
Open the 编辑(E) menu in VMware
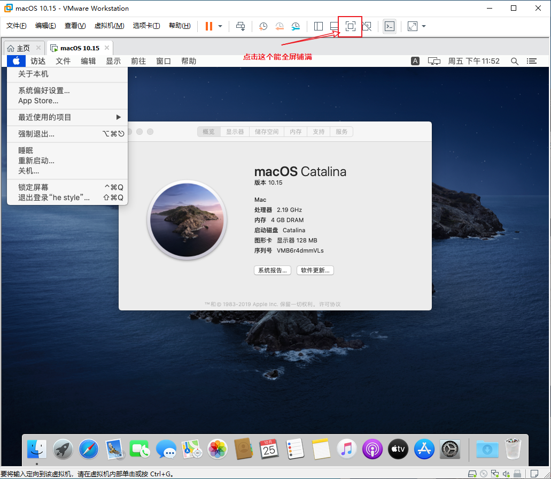coord(45,26)
